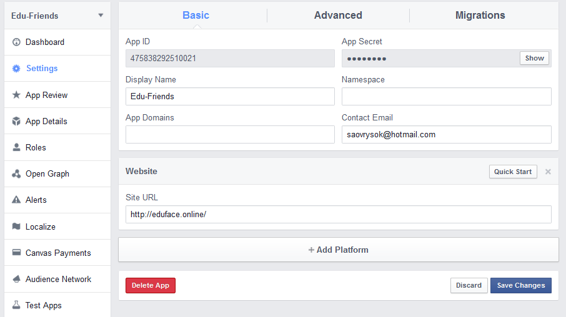Discard the pending changes
Screen dimensions: 566x317
(x=469, y=285)
